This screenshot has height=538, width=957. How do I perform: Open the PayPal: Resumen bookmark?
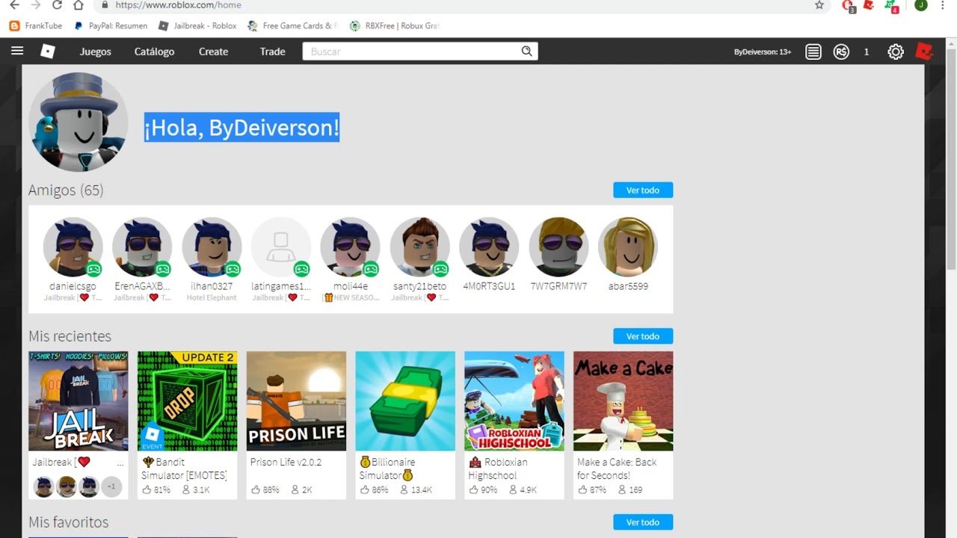[x=111, y=25]
